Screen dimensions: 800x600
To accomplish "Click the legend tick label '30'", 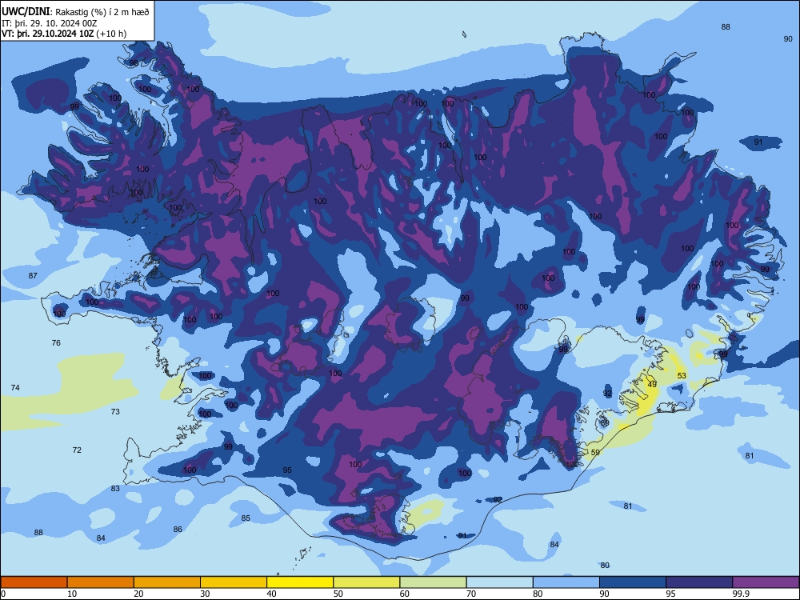I will [205, 594].
